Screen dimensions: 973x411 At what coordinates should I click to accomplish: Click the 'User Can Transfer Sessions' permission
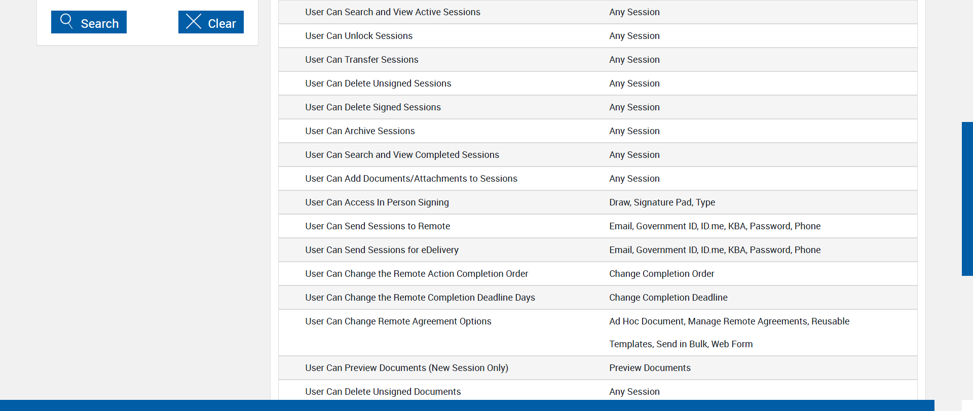pos(362,60)
